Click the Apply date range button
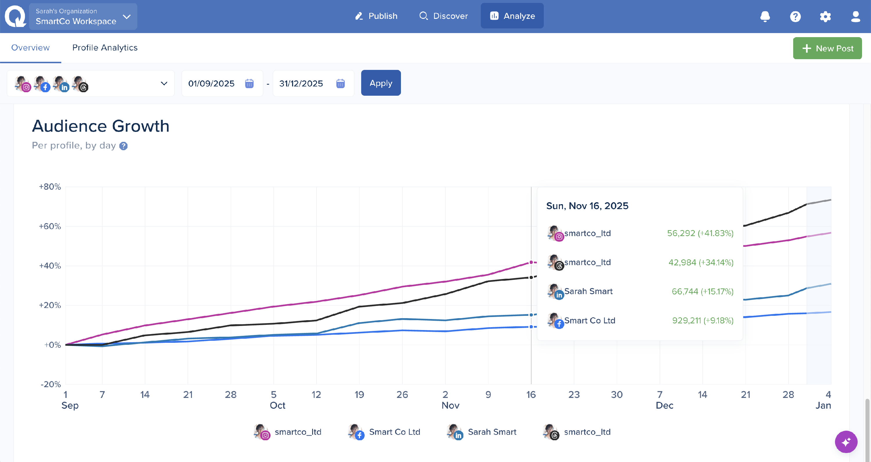 click(381, 83)
